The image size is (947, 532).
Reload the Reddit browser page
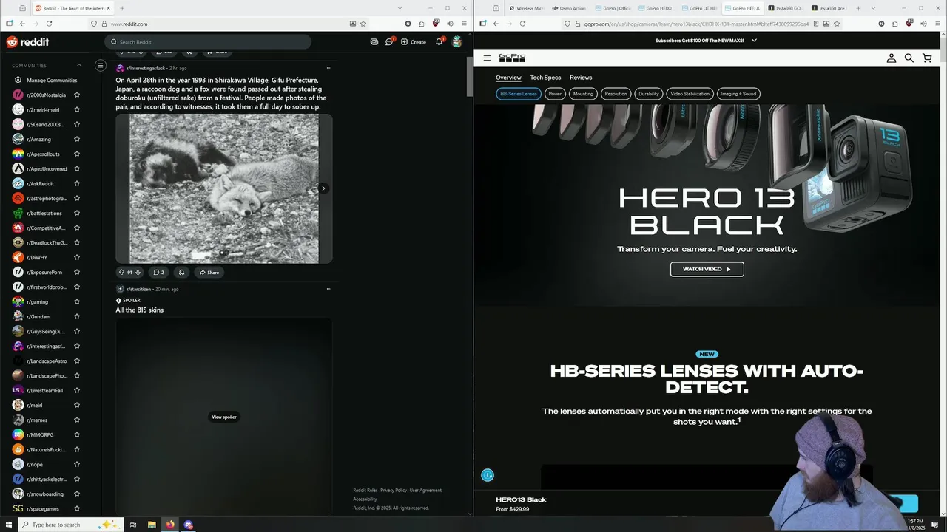[49, 24]
